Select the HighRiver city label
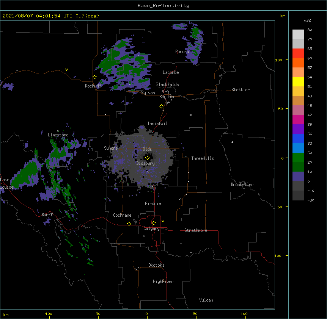327x319 pixels. (x=163, y=281)
